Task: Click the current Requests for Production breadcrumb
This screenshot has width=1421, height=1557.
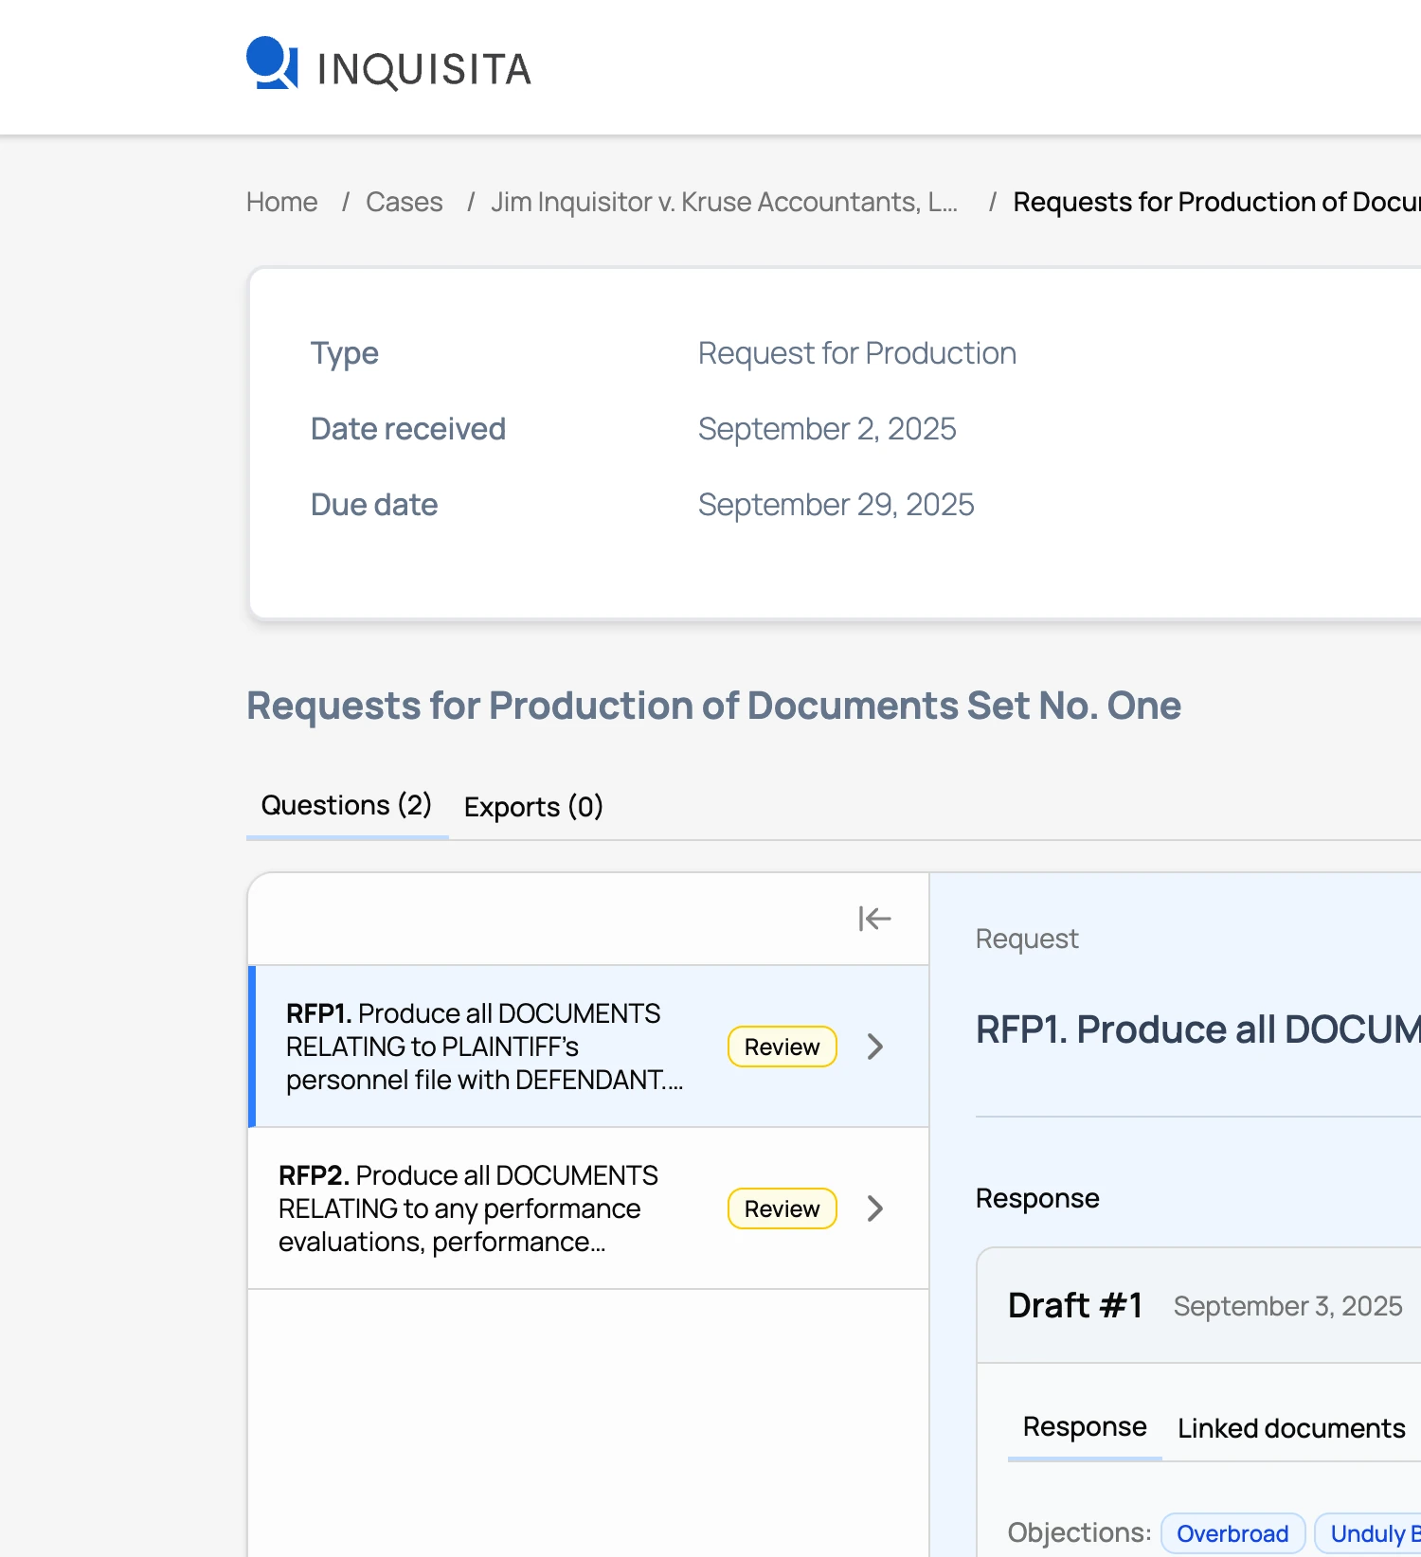Action: (1215, 202)
